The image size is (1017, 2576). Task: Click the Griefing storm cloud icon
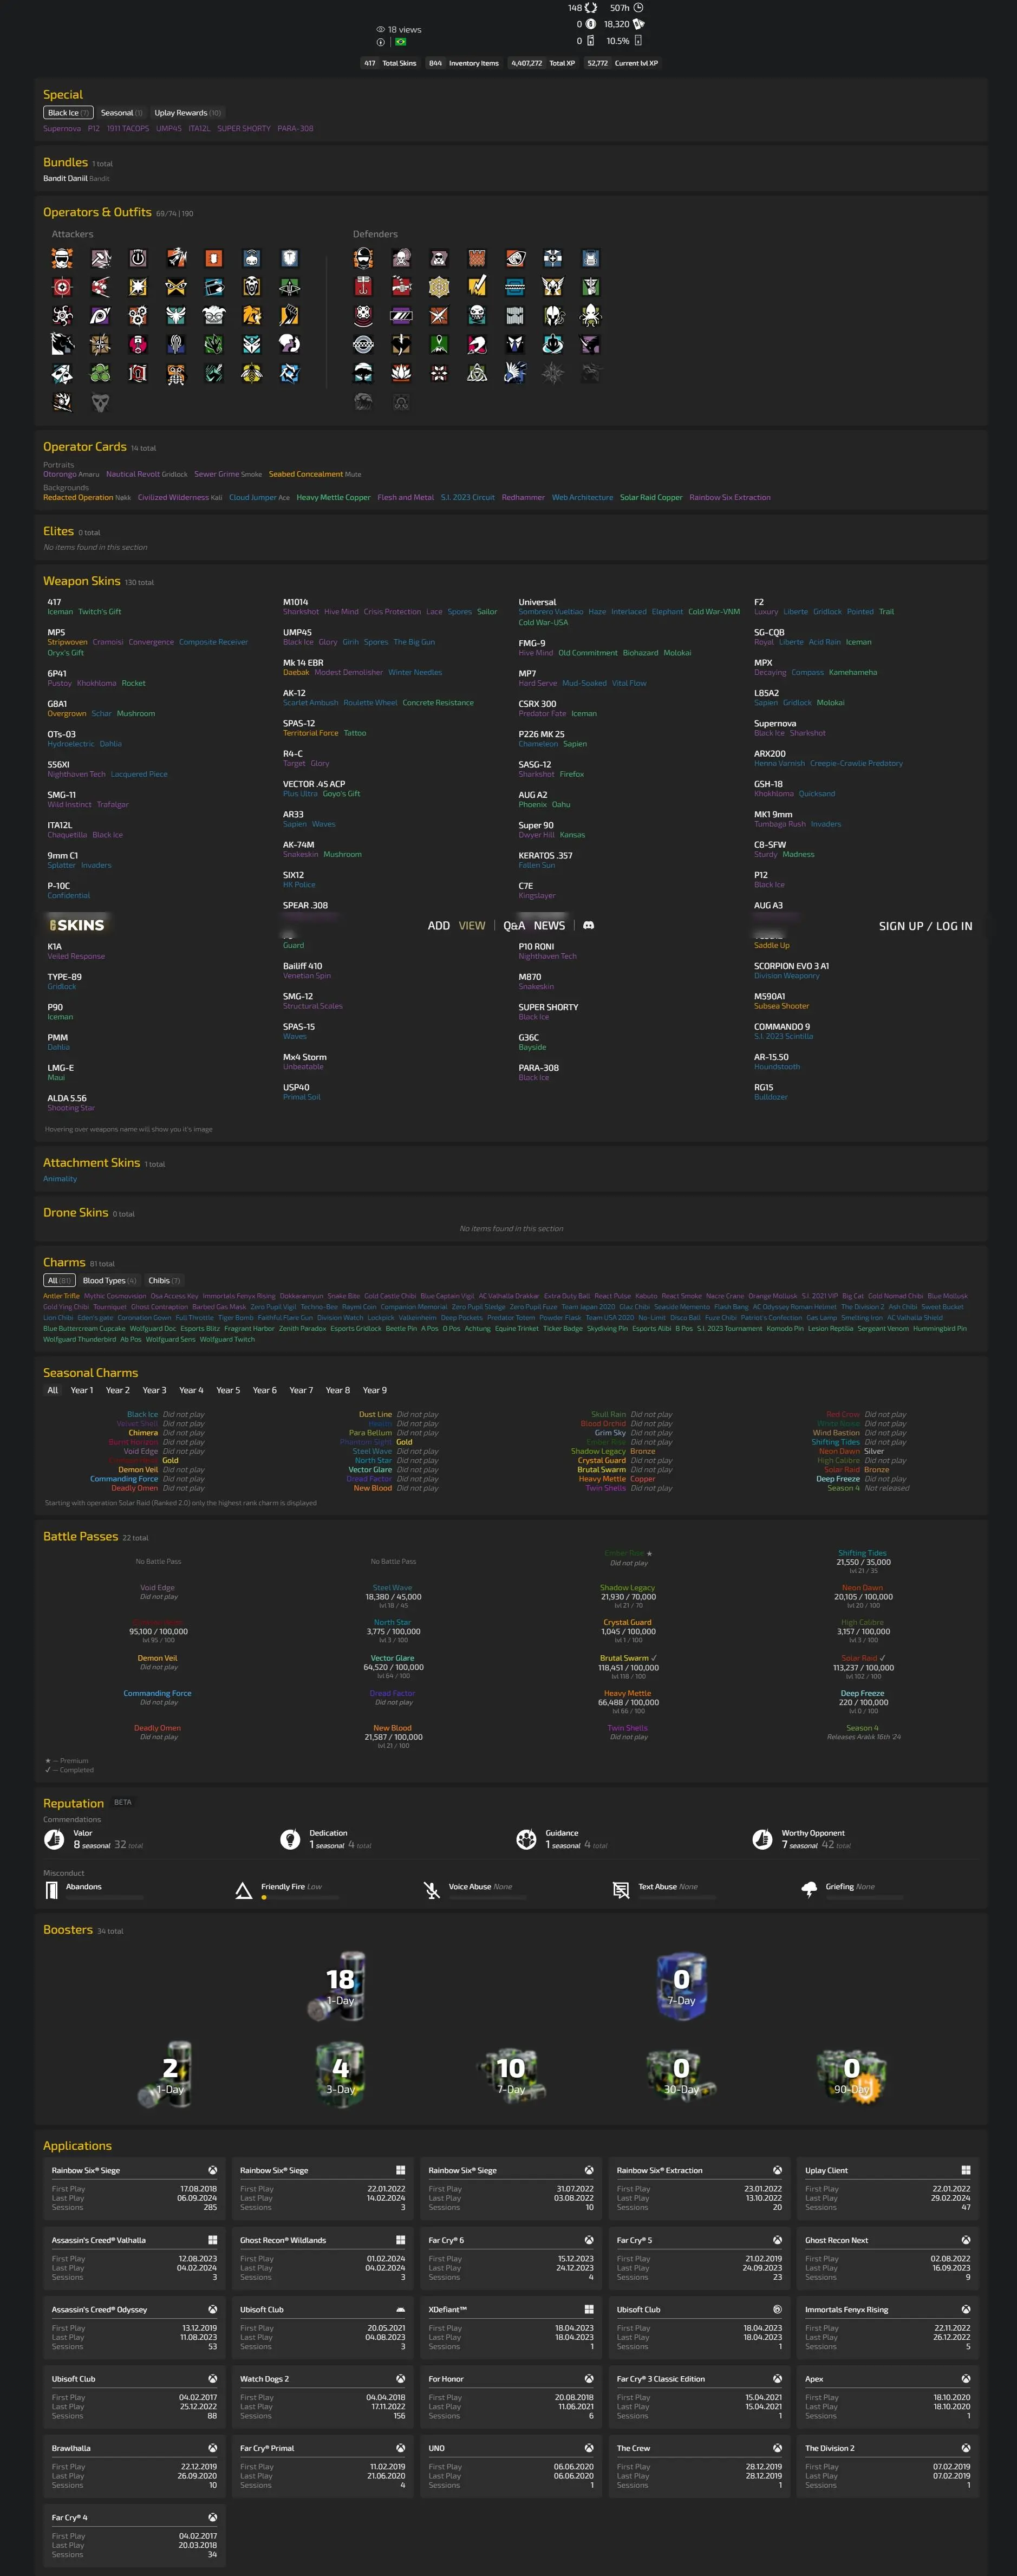809,1889
